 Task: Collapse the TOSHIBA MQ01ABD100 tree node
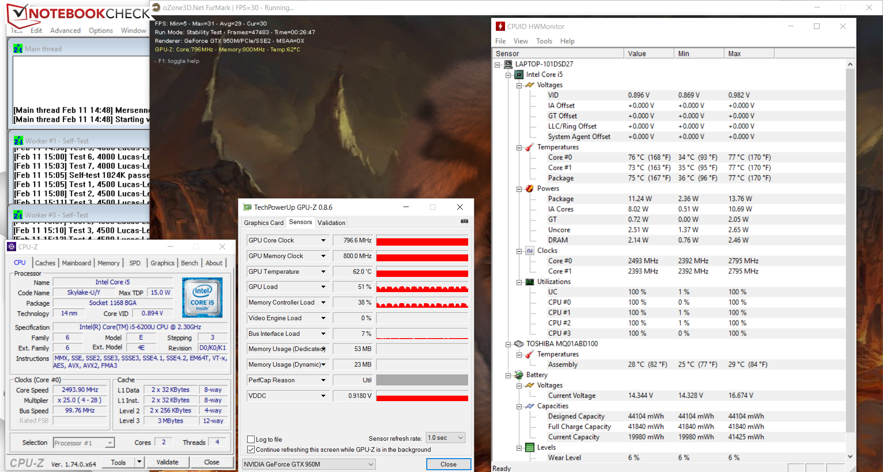[508, 344]
